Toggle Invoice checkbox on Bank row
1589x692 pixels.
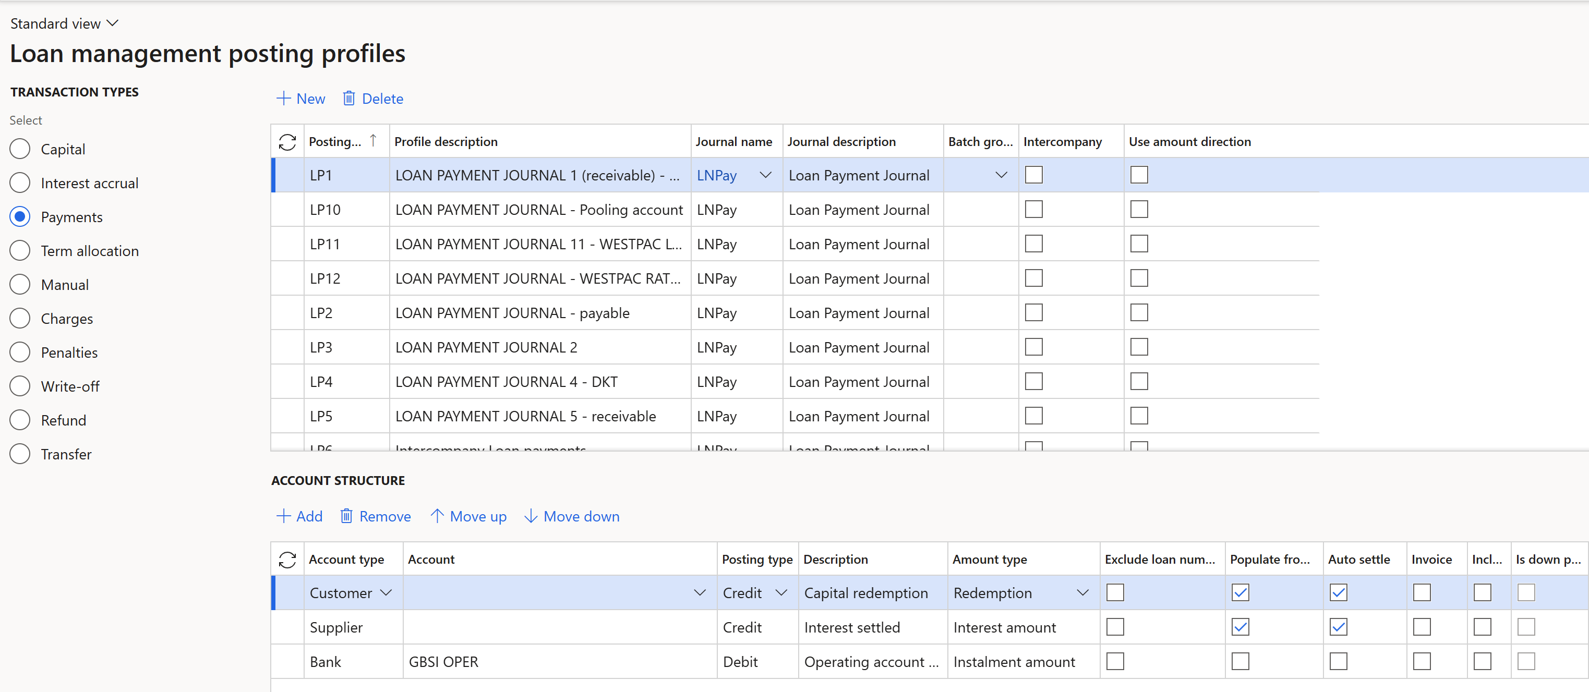pyautogui.click(x=1421, y=662)
